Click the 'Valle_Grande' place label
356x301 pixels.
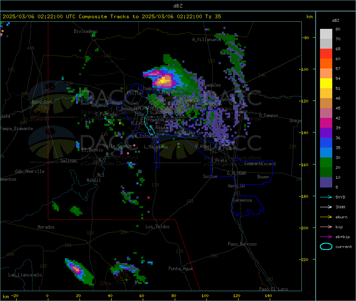pos(117,146)
